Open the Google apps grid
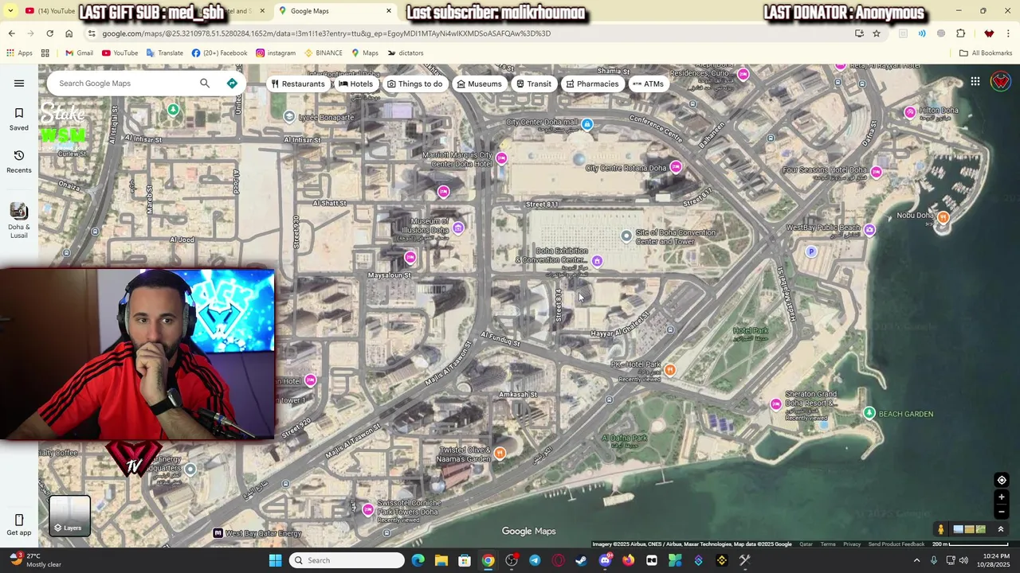This screenshot has height=573, width=1020. (975, 81)
